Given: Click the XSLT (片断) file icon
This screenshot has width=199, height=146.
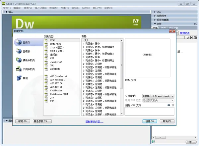Looking at the screenshot, I should tap(46, 51).
